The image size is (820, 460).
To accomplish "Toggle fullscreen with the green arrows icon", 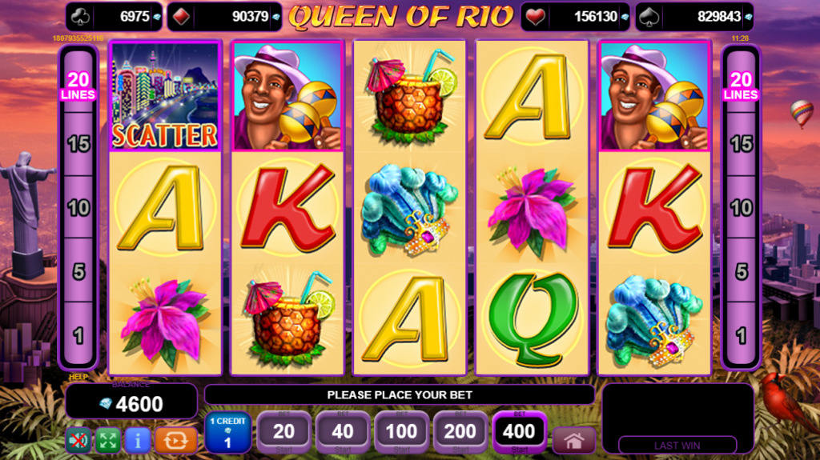I will (108, 441).
